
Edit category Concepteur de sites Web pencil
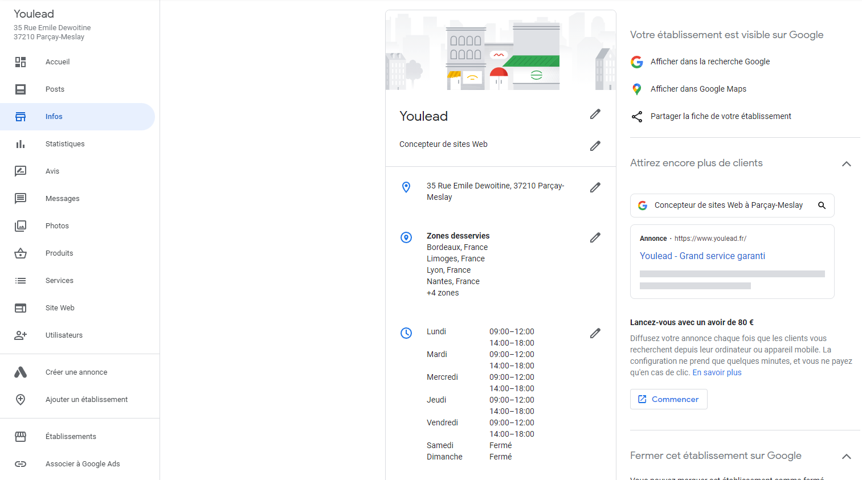[x=595, y=146]
